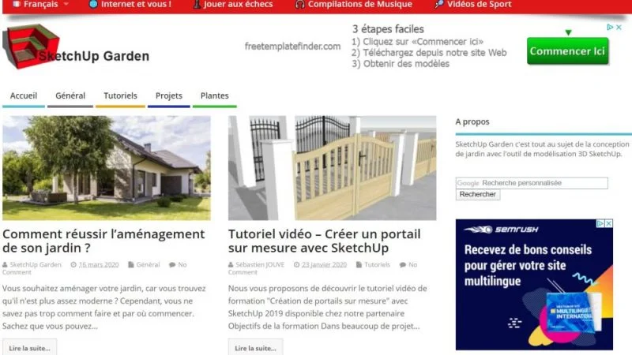632x355 pixels.
Task: Click the headphones icon in top bar
Action: click(x=299, y=5)
